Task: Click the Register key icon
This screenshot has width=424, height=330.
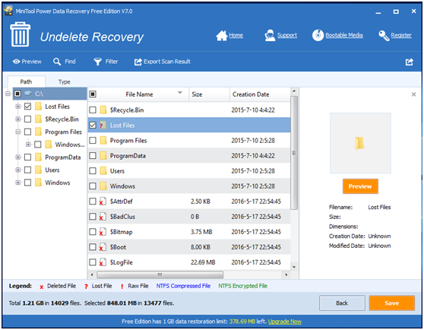Action: pos(384,36)
